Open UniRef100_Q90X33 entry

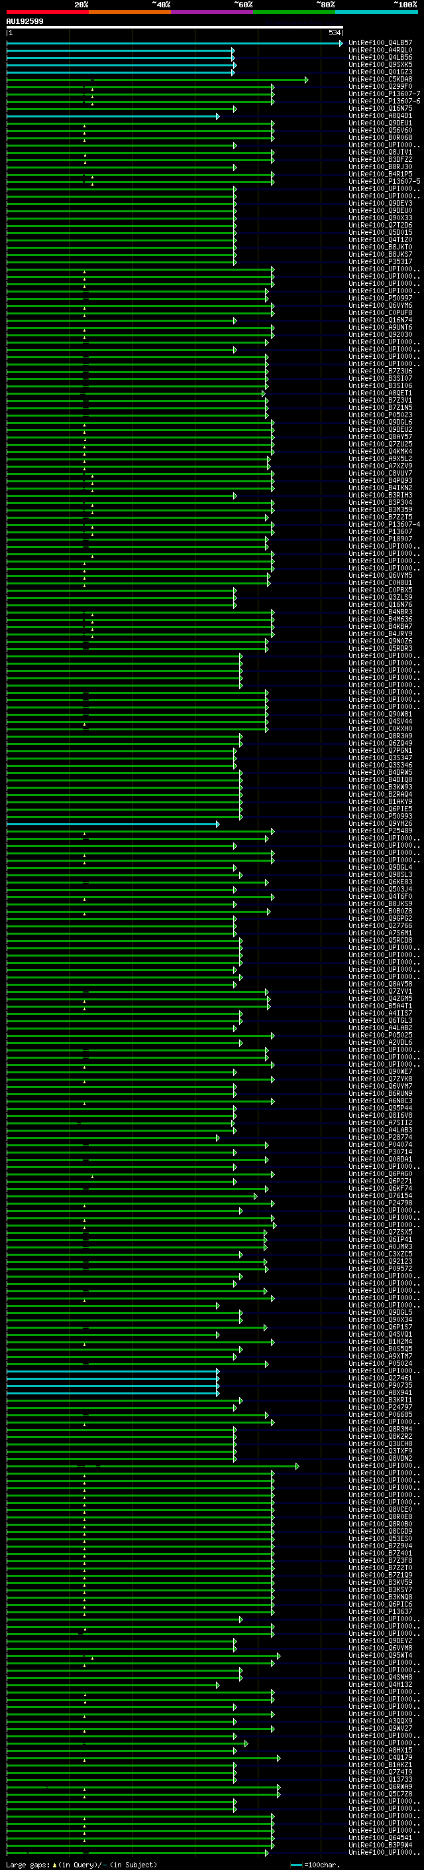[380, 218]
